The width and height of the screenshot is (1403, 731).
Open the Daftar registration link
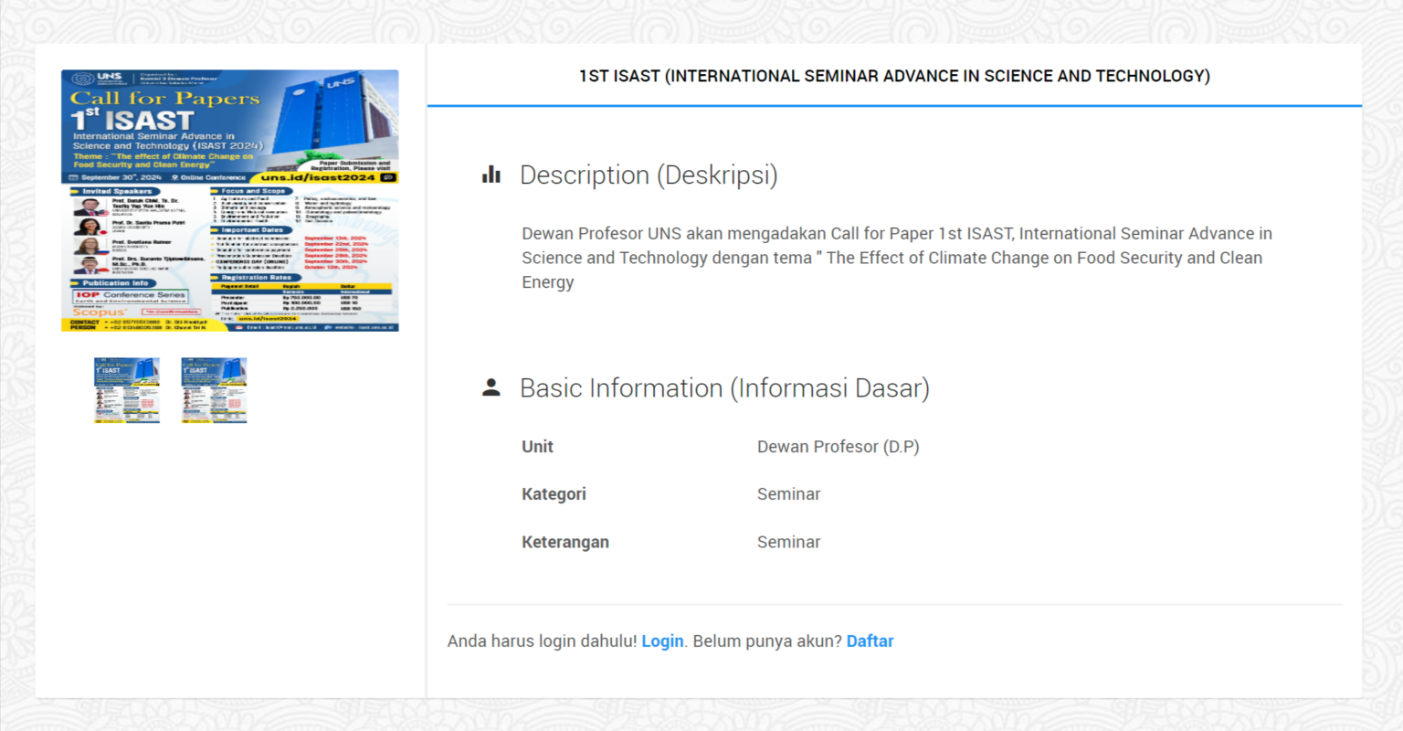(x=870, y=641)
